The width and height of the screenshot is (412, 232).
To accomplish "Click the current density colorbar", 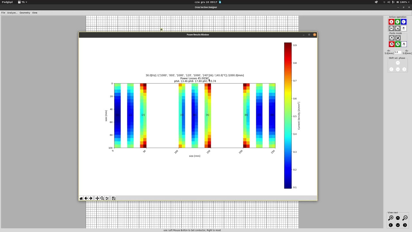I will [x=288, y=115].
